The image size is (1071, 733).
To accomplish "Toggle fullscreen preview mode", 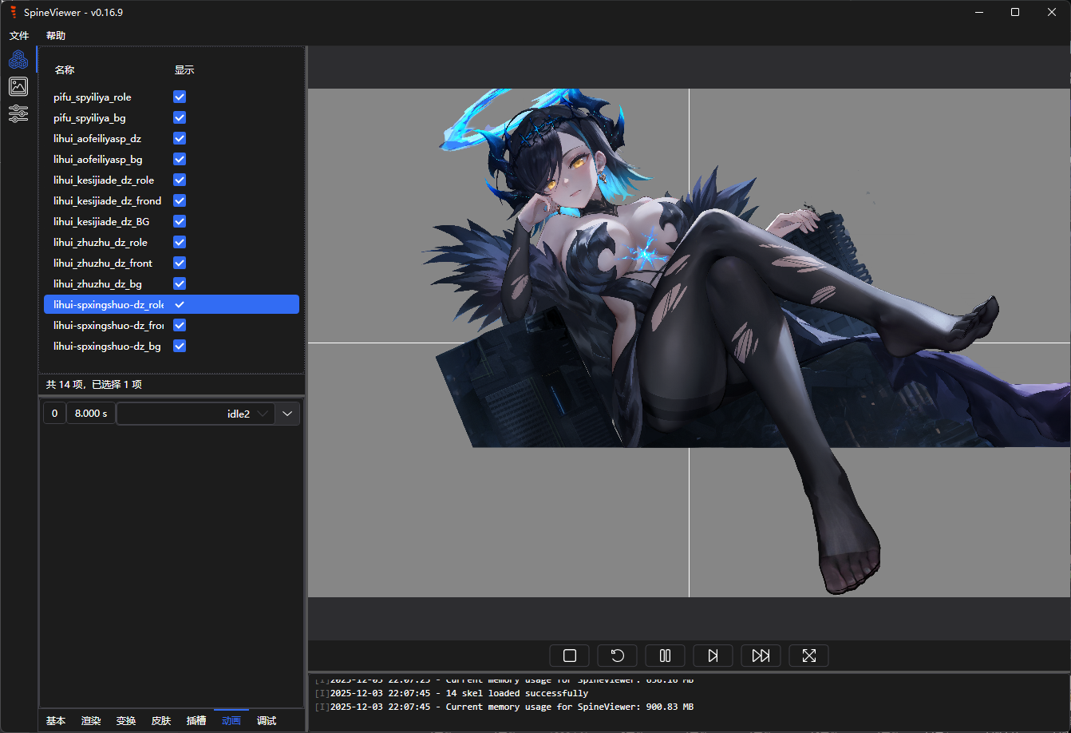I will pos(809,656).
